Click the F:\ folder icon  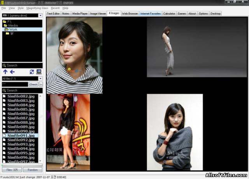5,22
